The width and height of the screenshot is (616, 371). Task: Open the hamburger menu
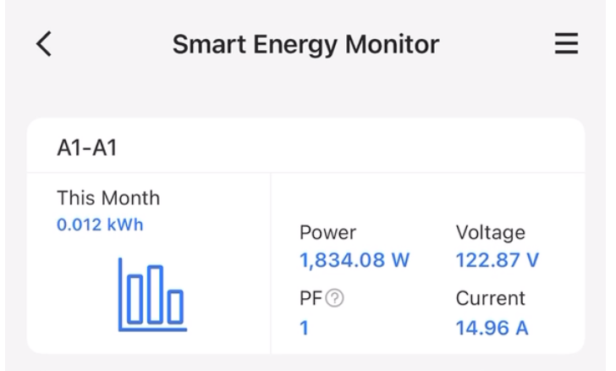(566, 45)
